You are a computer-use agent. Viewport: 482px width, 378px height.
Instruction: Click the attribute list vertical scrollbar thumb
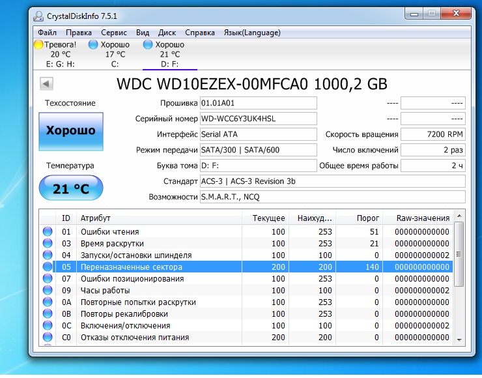459,254
